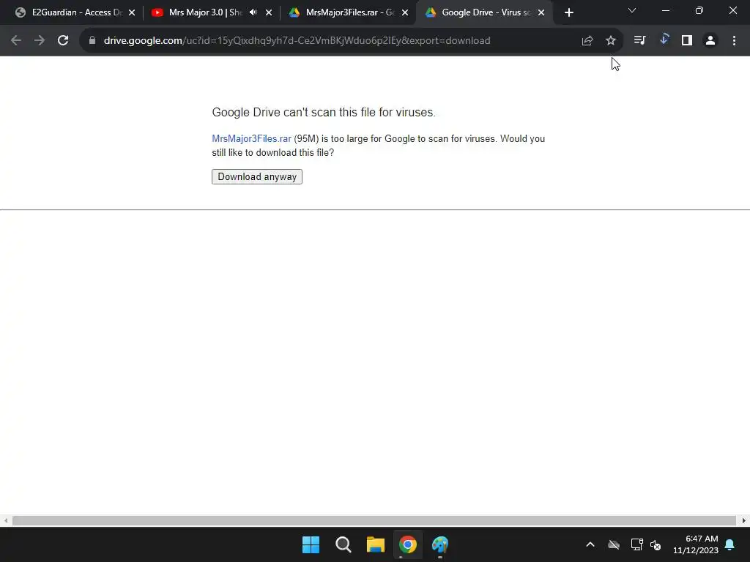Image resolution: width=750 pixels, height=562 pixels.
Task: Open a new browser tab
Action: (568, 12)
